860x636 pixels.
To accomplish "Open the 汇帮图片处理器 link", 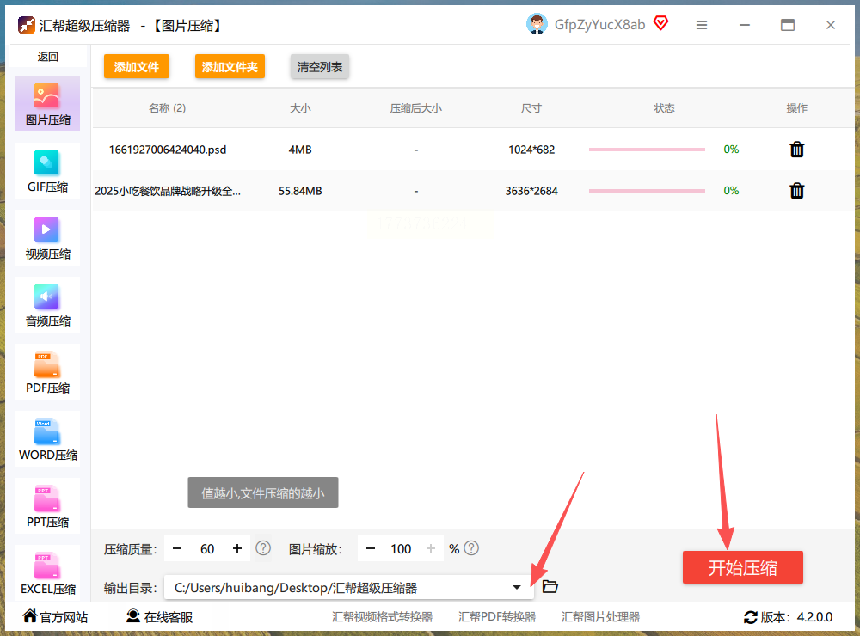I will pos(600,617).
